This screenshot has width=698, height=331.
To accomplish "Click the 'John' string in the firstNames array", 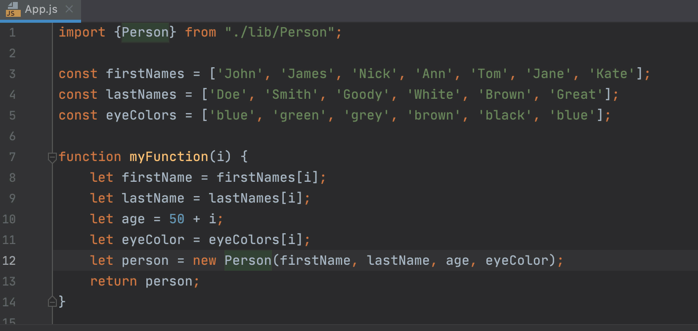I will (239, 73).
